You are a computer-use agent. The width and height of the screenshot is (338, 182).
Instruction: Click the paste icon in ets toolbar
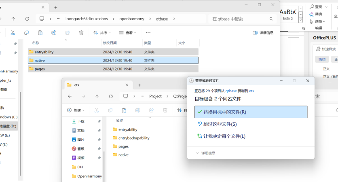124,110
